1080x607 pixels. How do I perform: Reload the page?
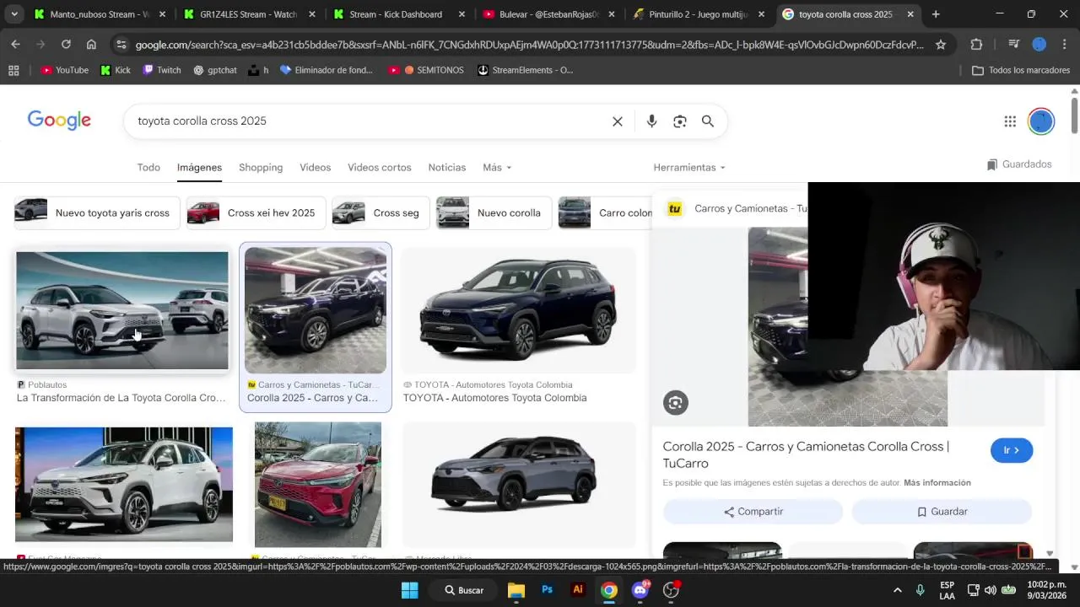coord(66,45)
